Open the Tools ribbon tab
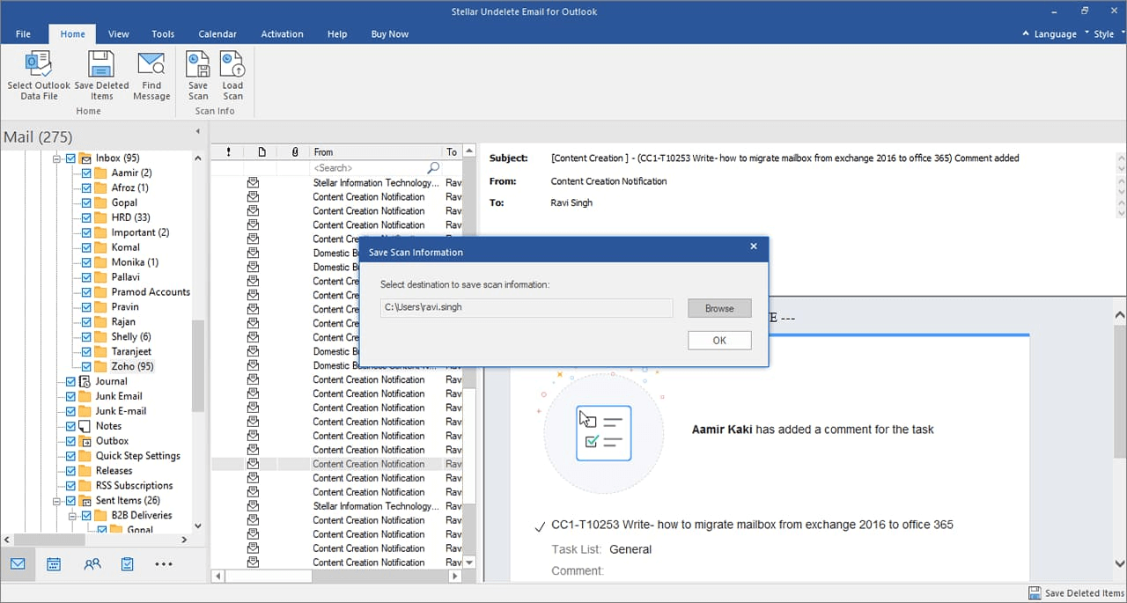The height and width of the screenshot is (603, 1127). point(163,34)
